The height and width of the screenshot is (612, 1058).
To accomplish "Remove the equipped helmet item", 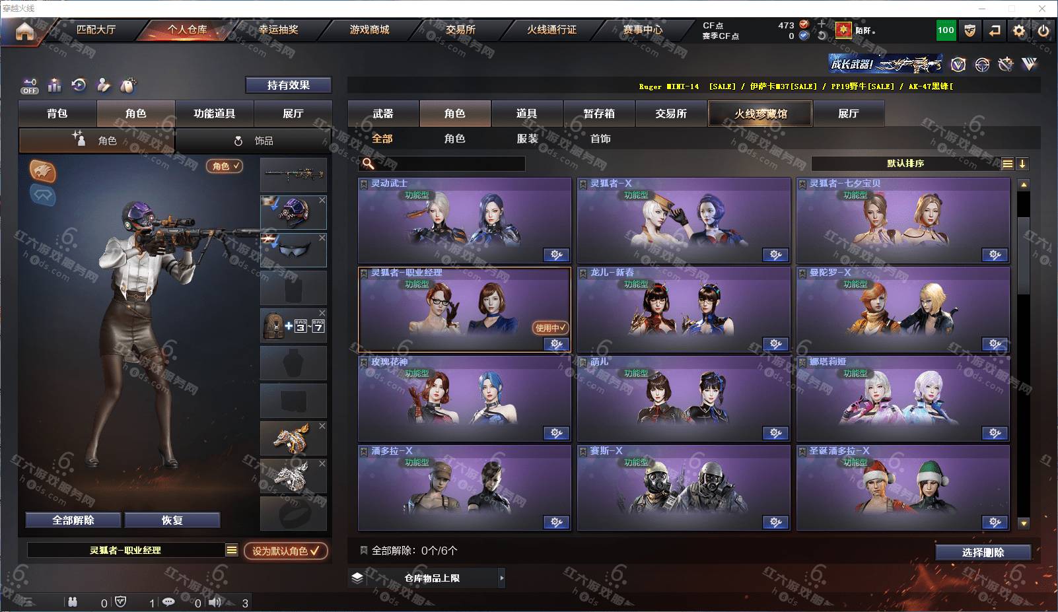I will coord(322,200).
